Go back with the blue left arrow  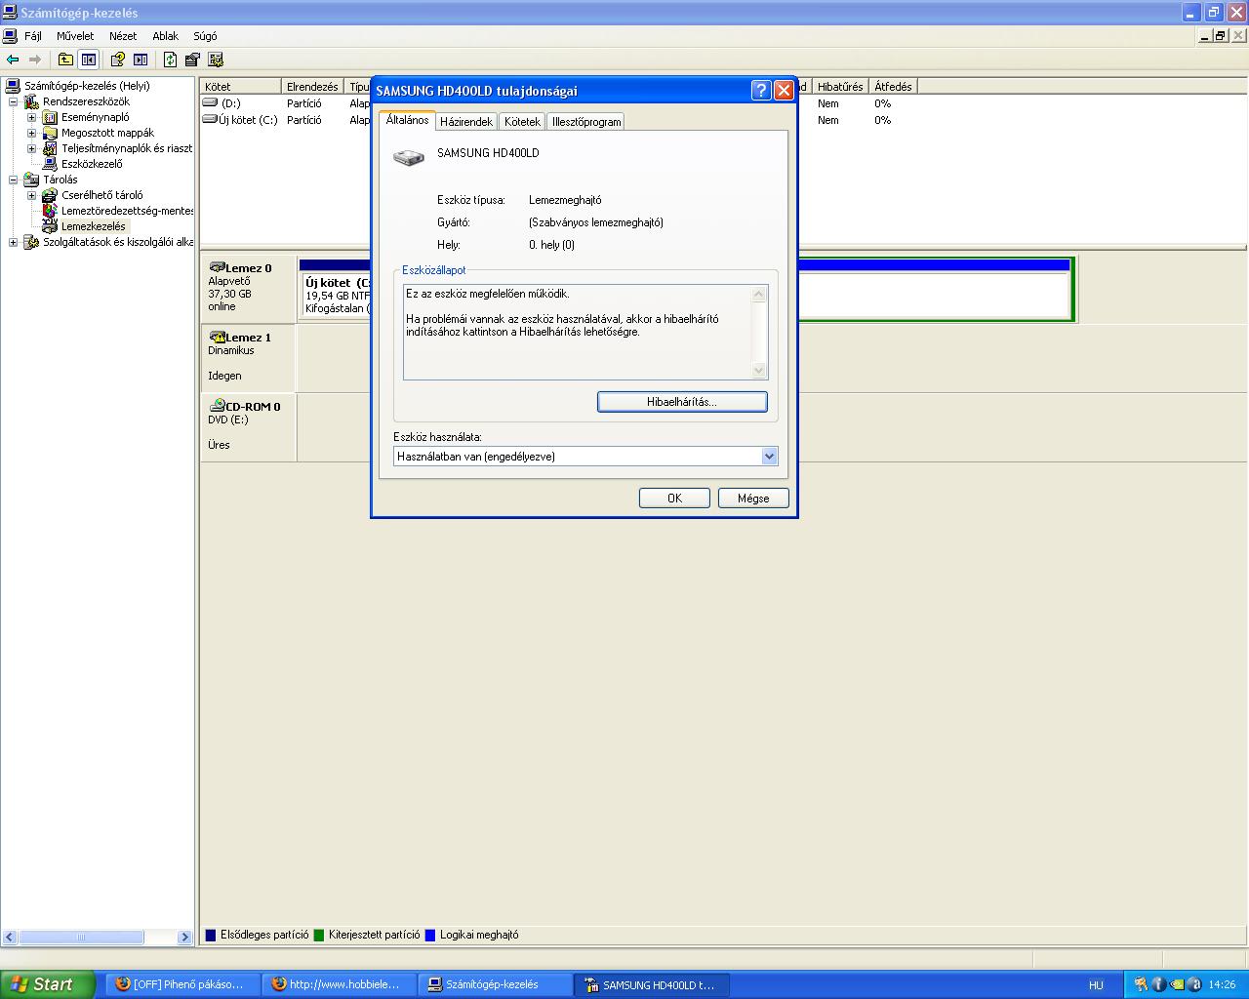[x=13, y=60]
